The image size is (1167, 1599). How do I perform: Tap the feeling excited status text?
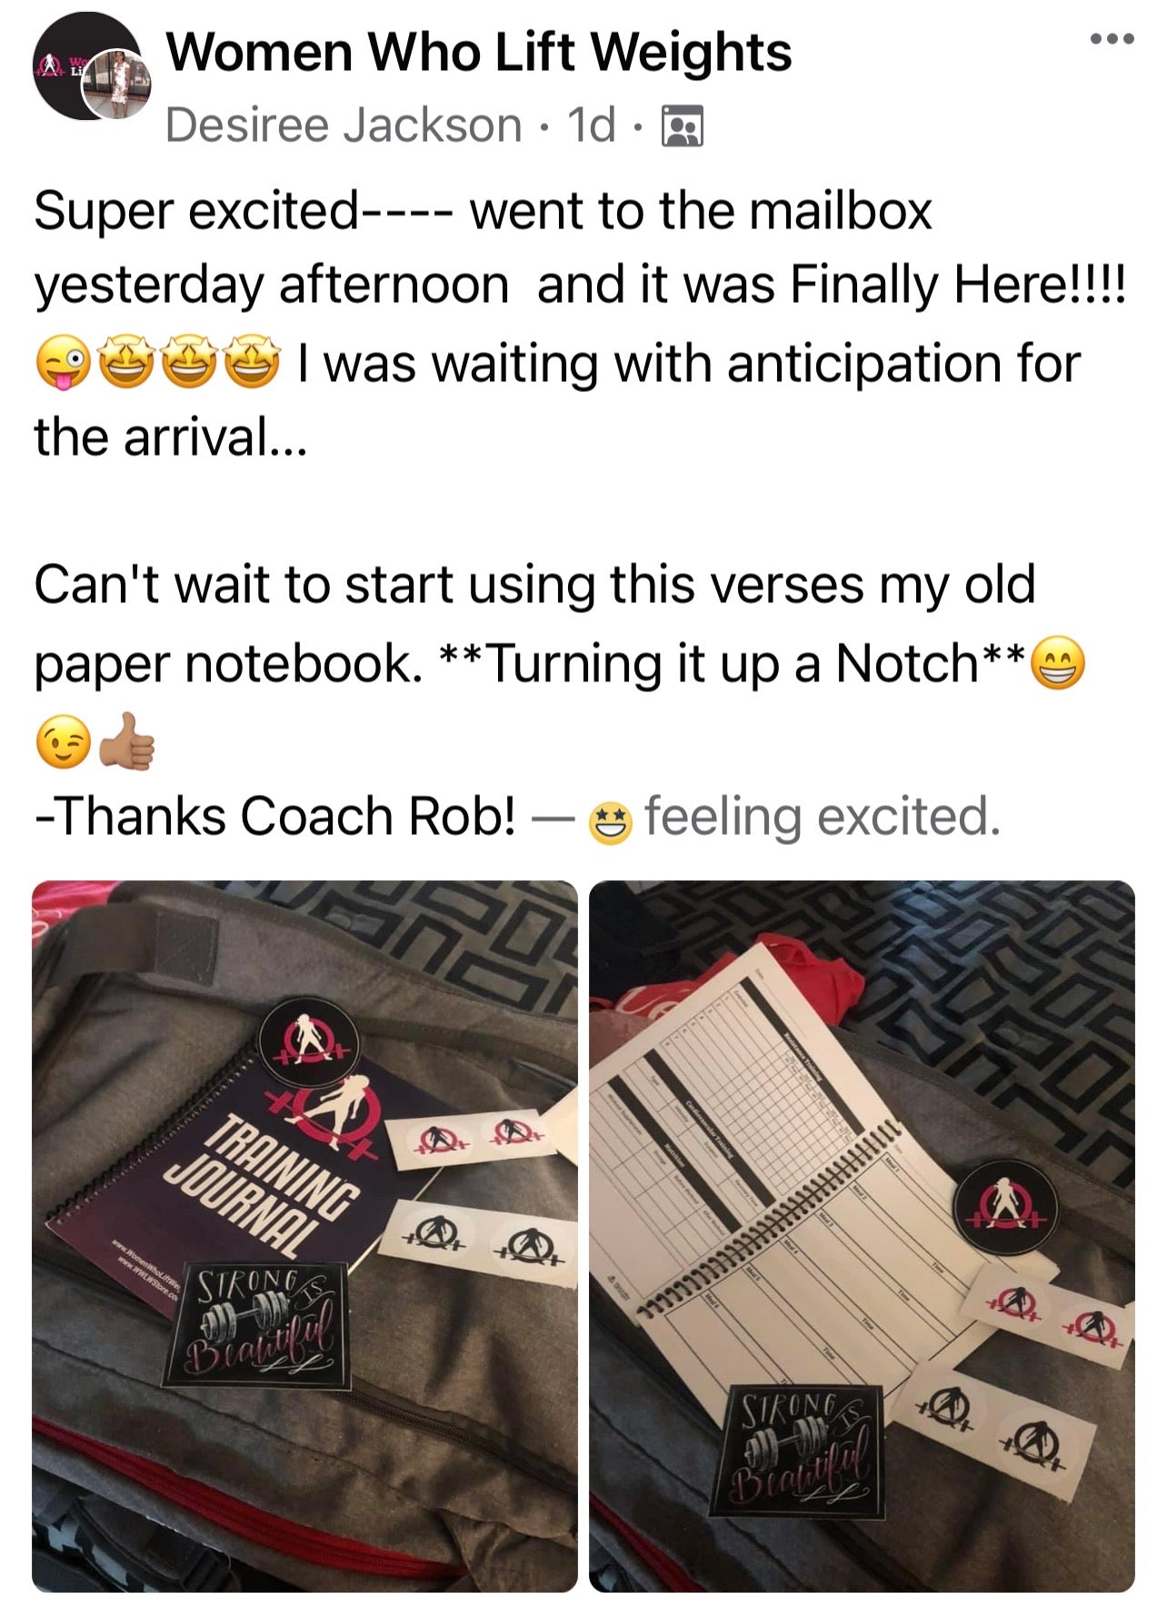[x=823, y=816]
